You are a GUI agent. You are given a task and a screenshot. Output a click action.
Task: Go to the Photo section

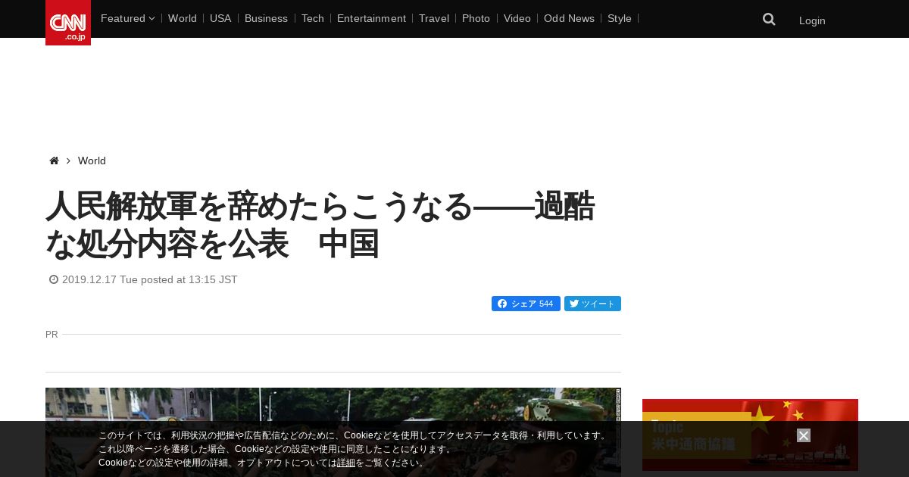coord(476,18)
